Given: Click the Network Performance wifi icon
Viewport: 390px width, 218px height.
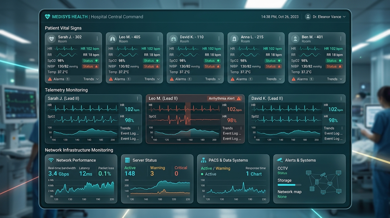Looking at the screenshot, I should click(x=51, y=160).
